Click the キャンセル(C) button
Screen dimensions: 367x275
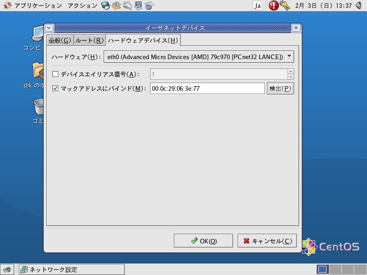267,241
